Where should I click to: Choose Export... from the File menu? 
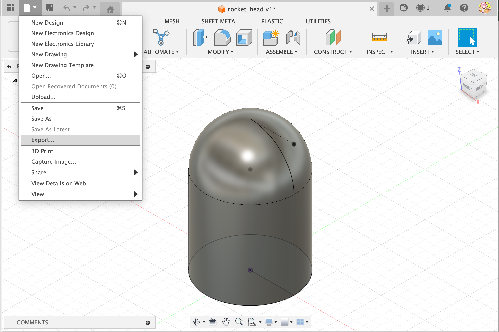[43, 140]
